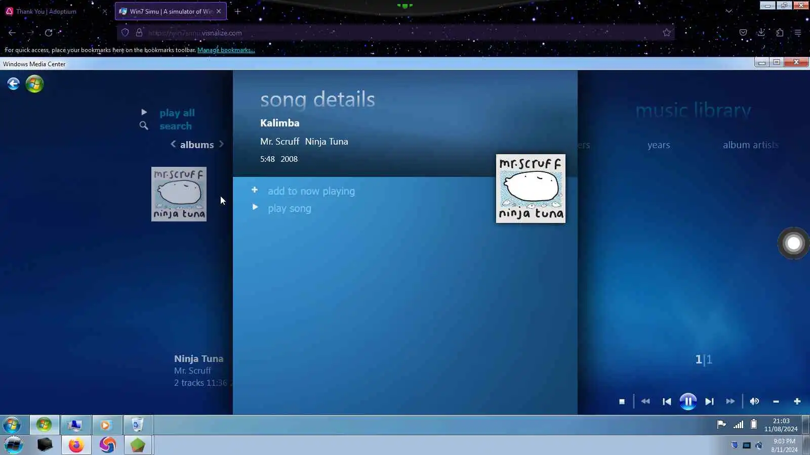Screen dimensions: 810x455
Task: Open the browser downloads panel
Action: click(761, 32)
